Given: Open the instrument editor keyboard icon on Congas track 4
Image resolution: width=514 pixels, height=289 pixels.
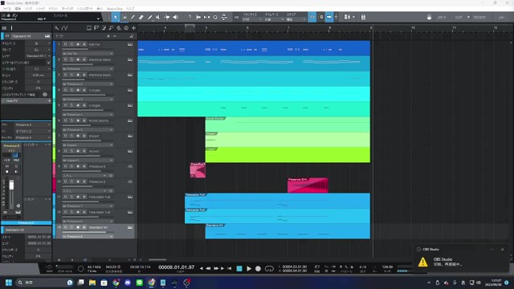Looking at the screenshot, I should coord(130,90).
